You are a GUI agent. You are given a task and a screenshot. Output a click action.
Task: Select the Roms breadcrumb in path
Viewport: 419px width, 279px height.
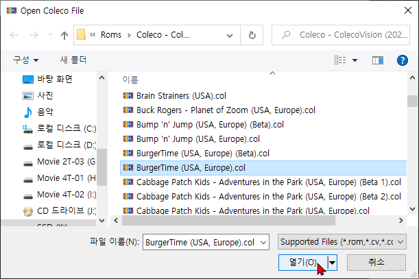pyautogui.click(x=111, y=35)
